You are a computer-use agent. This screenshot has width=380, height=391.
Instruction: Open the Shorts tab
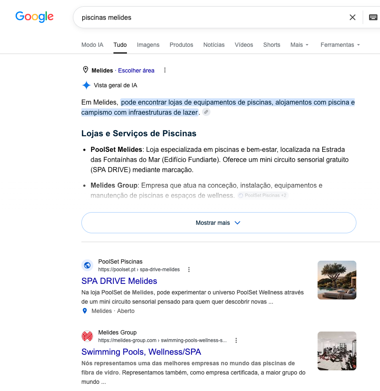tap(272, 45)
